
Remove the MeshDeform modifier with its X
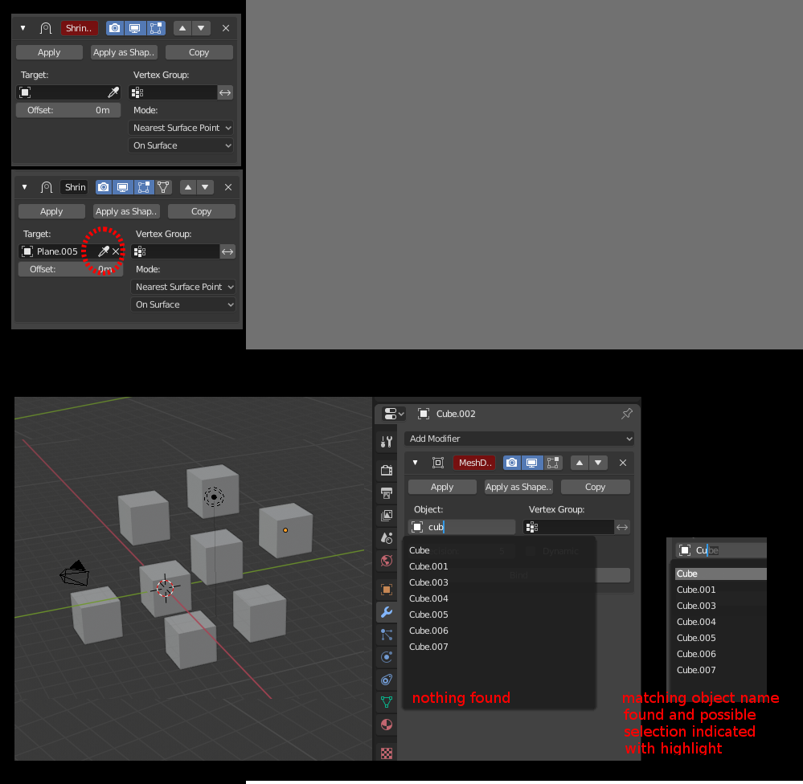[x=623, y=463]
